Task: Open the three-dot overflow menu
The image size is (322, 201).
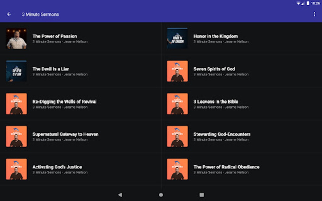Action: click(x=314, y=14)
